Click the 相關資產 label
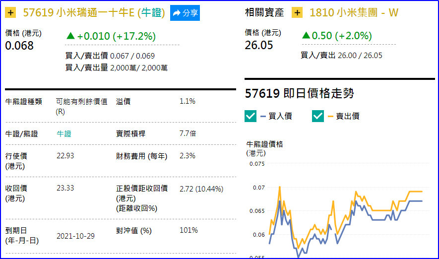439x259 pixels. (x=264, y=12)
